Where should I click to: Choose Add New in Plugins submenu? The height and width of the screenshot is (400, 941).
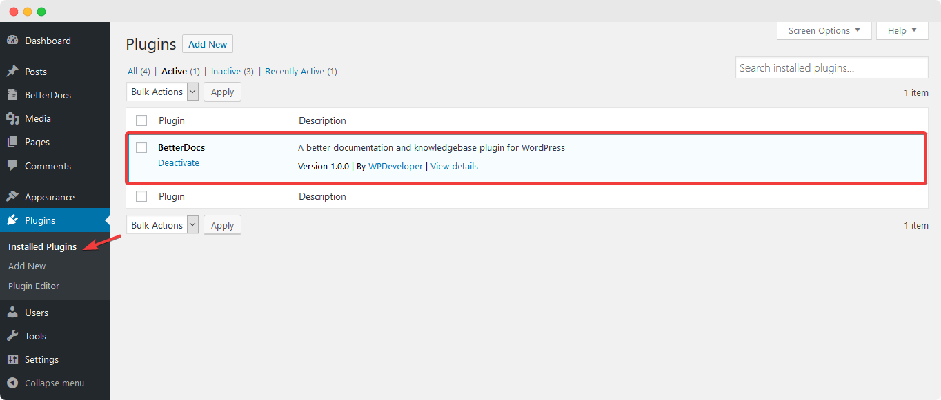tap(27, 266)
